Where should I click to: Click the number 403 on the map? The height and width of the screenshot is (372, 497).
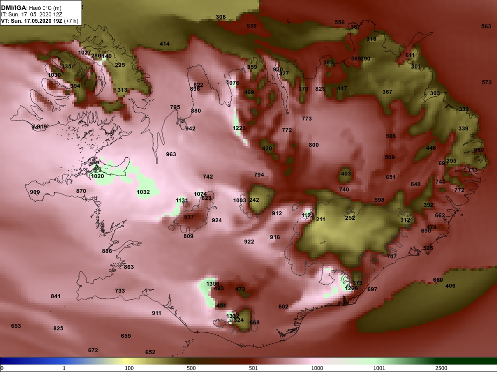click(346, 174)
